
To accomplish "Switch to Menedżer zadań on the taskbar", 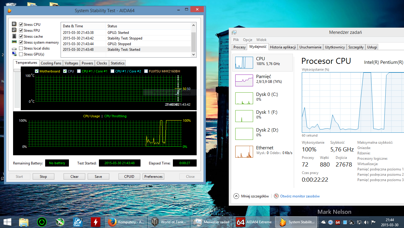I will coord(212,222).
